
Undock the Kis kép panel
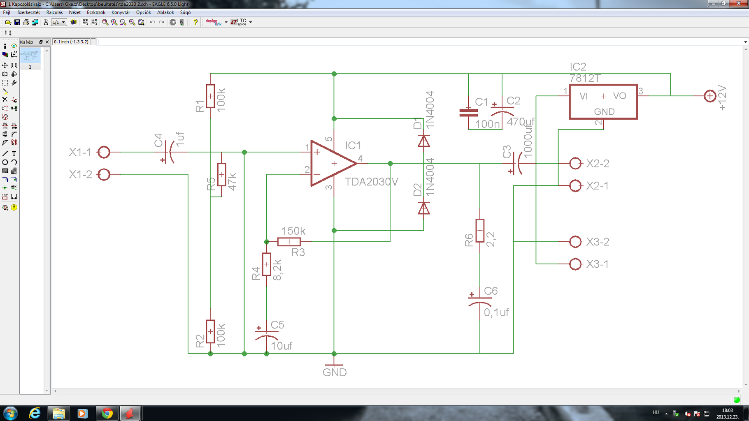pos(41,42)
